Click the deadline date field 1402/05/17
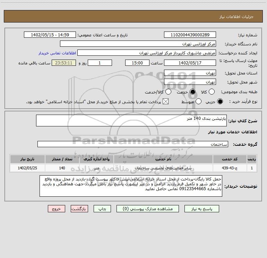Image resolution: width=267 pixels, height=258 pixels. click(x=190, y=63)
